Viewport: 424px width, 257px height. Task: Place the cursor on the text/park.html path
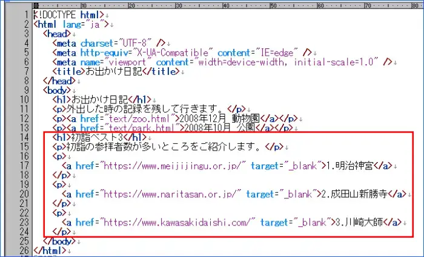(142, 128)
